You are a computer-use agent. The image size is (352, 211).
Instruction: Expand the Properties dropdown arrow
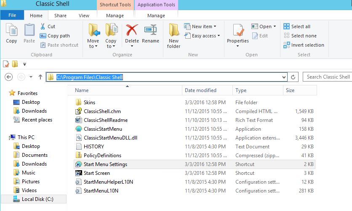coord(238,46)
